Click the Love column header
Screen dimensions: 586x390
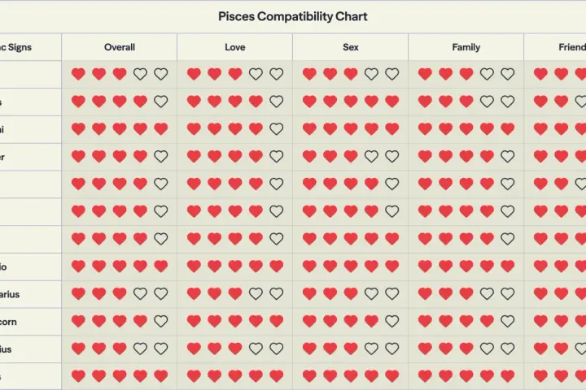234,47
